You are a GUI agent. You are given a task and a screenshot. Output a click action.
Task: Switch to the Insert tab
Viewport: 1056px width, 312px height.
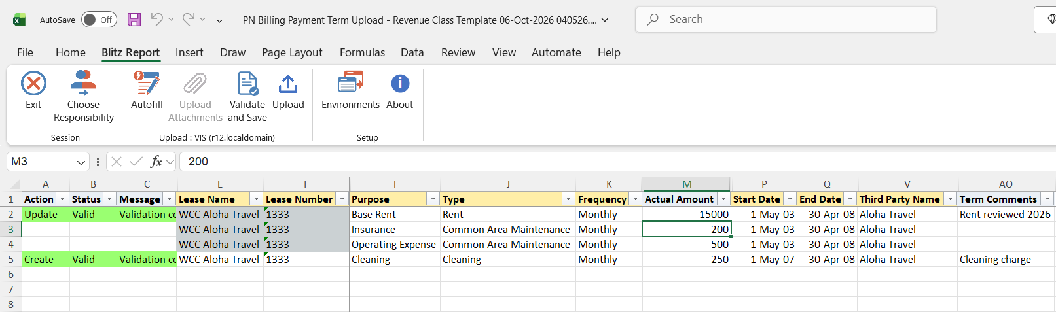coord(189,52)
